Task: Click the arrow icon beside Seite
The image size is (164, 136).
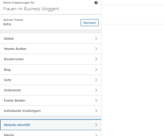Action: coord(96,80)
